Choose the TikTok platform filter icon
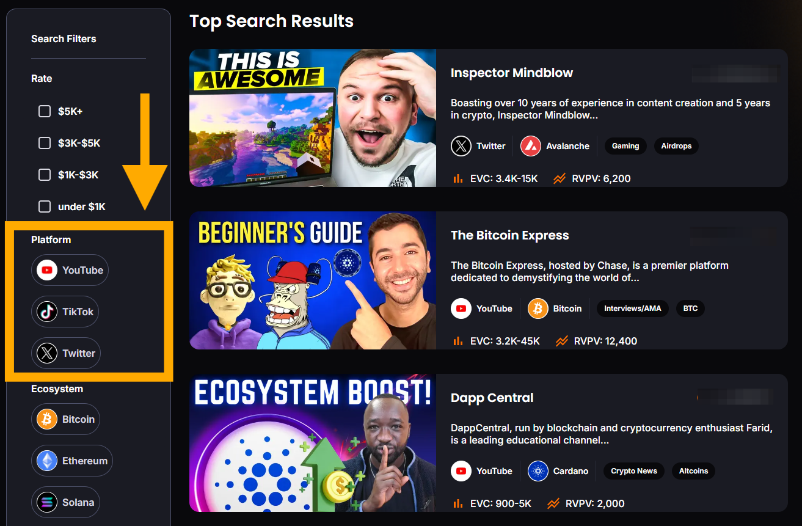 [47, 312]
